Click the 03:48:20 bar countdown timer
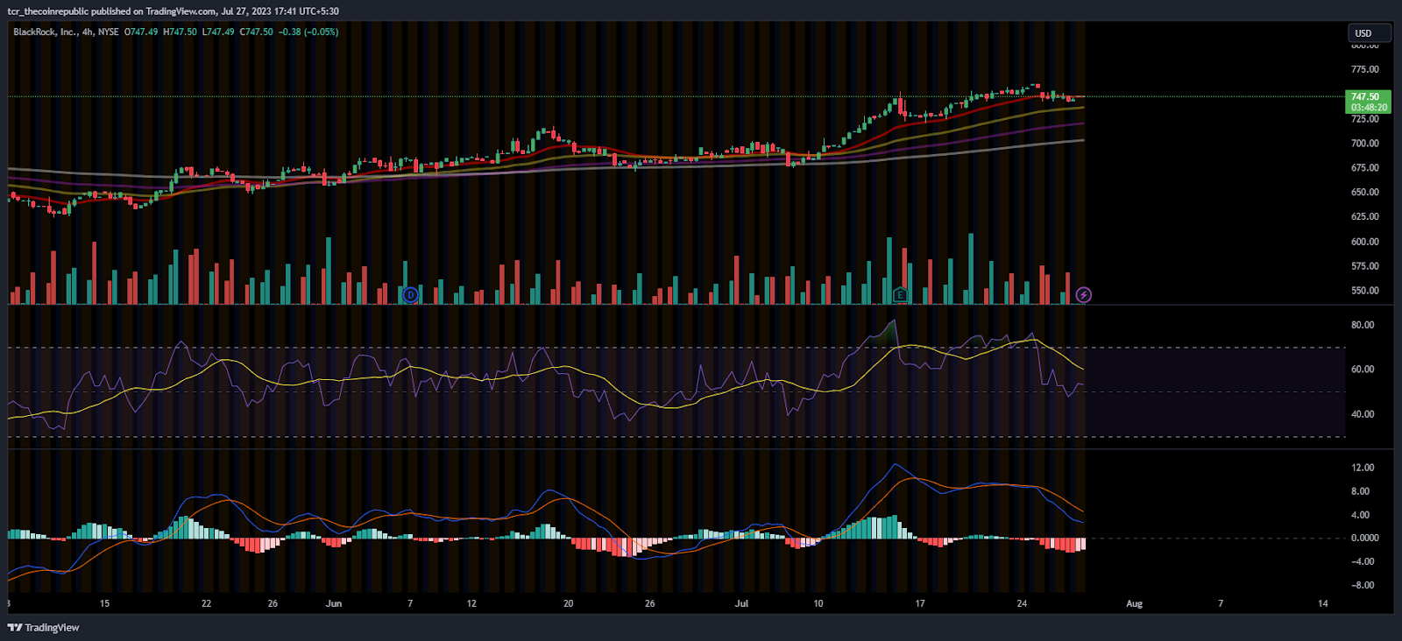Image resolution: width=1402 pixels, height=641 pixels. [x=1369, y=108]
